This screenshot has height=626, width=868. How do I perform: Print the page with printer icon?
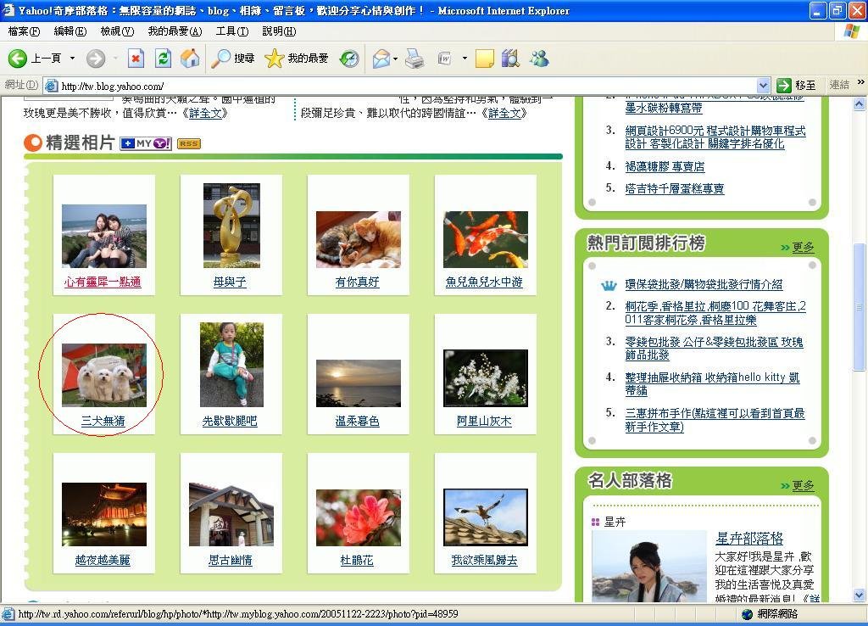pyautogui.click(x=415, y=59)
